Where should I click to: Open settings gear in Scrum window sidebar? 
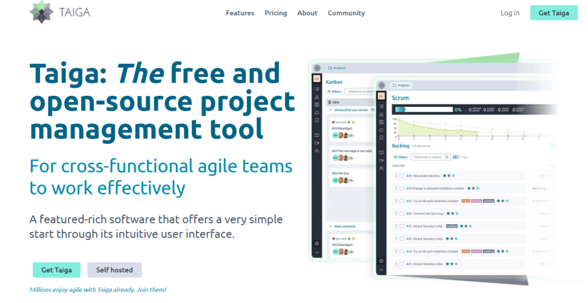(381, 261)
